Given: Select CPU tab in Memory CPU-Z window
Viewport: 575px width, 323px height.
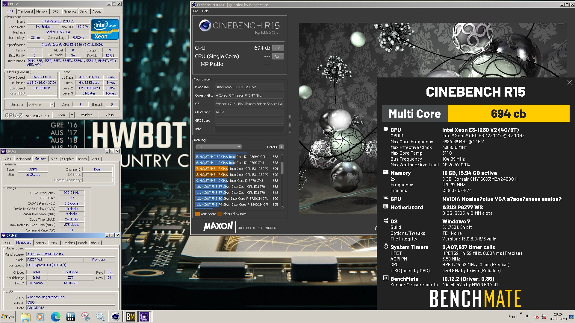Looking at the screenshot, I should click(x=8, y=159).
